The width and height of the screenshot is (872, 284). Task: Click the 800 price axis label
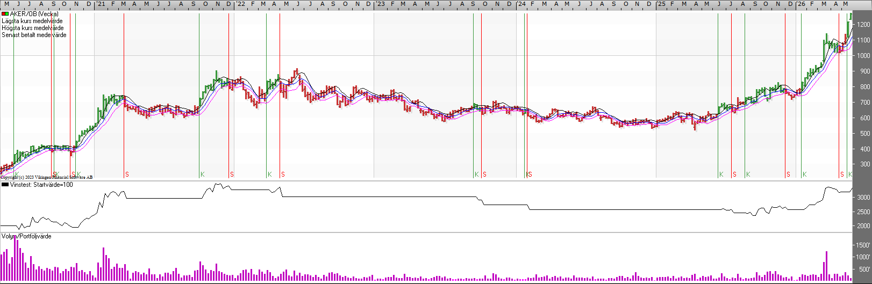tap(864, 87)
